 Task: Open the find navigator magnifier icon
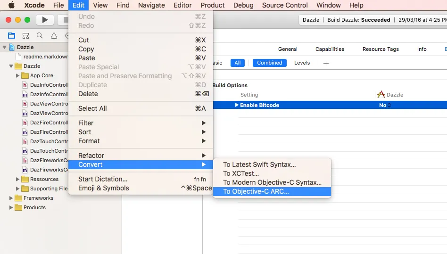coord(40,36)
